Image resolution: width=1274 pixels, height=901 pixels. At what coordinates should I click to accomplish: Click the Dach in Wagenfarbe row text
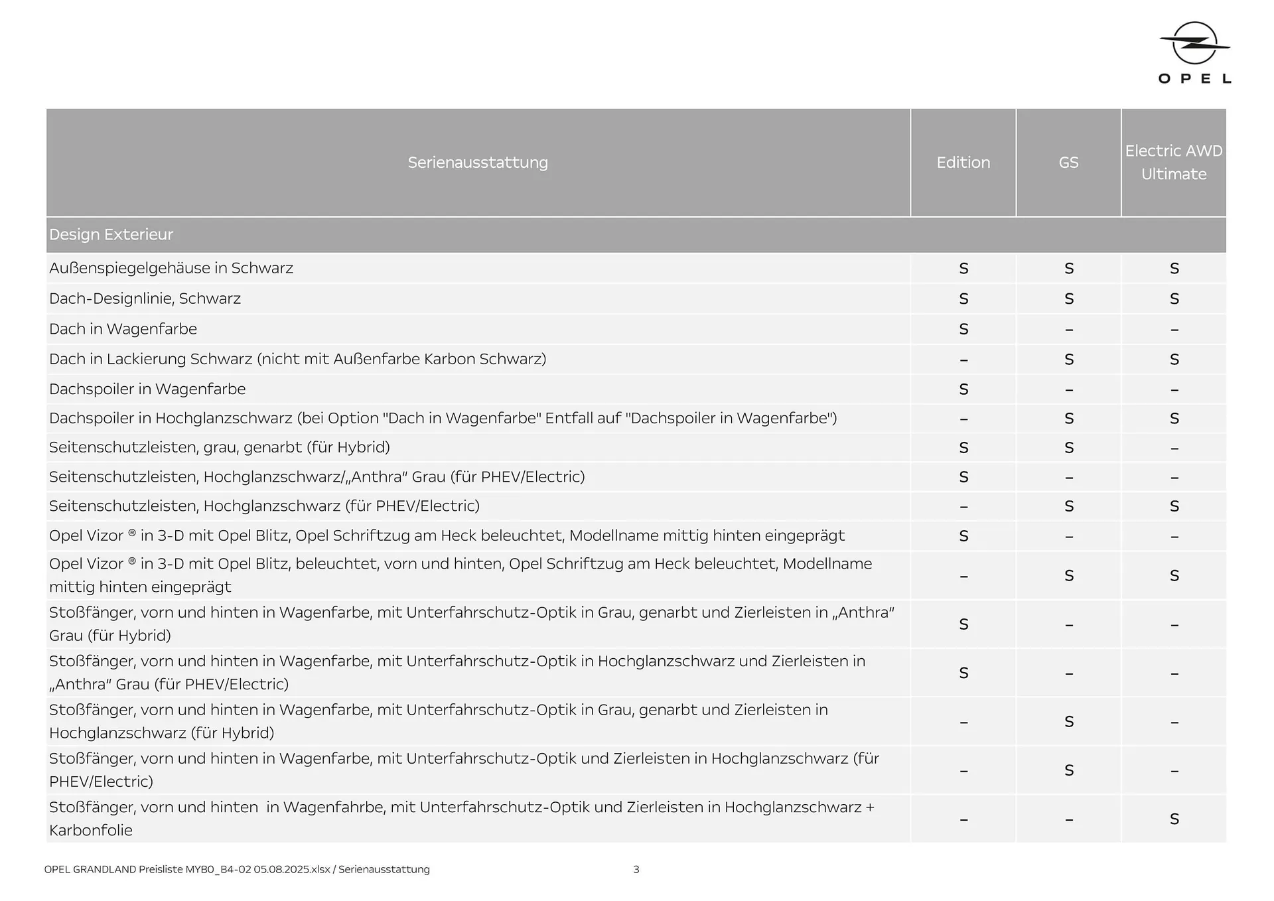[123, 329]
